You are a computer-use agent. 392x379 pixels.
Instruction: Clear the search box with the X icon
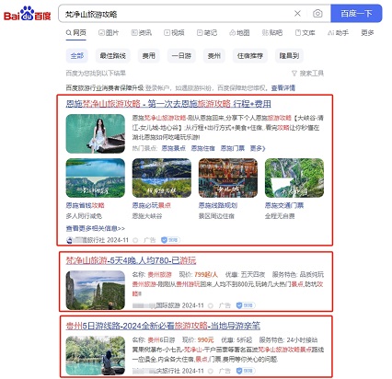(x=297, y=14)
